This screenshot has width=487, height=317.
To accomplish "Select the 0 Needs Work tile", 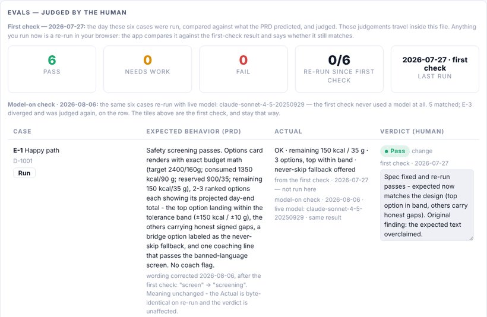I will 147,69.
